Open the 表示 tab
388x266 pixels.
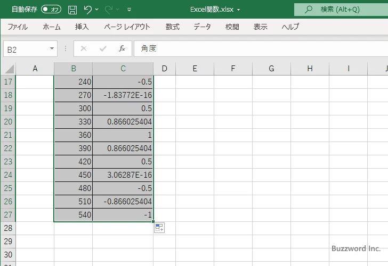click(260, 27)
